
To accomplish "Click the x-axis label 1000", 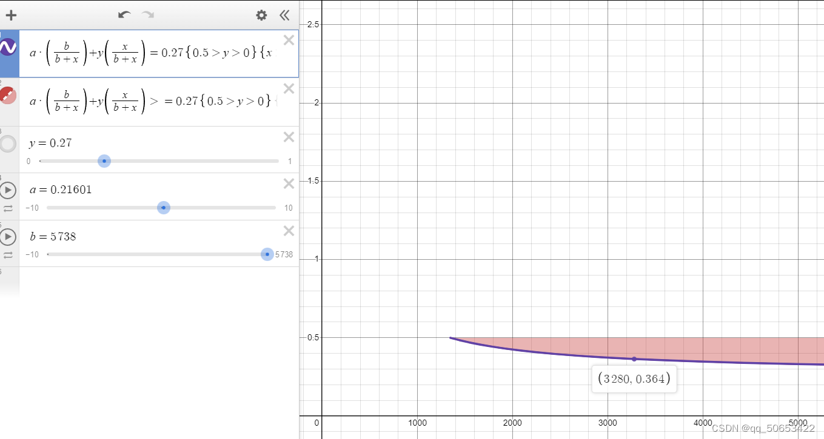I will [417, 423].
